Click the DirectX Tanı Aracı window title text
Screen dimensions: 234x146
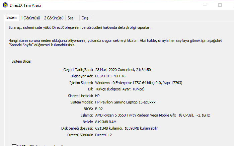click(25, 5)
